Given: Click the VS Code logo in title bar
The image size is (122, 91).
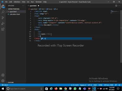Looking at the screenshot, I should tap(2, 2).
